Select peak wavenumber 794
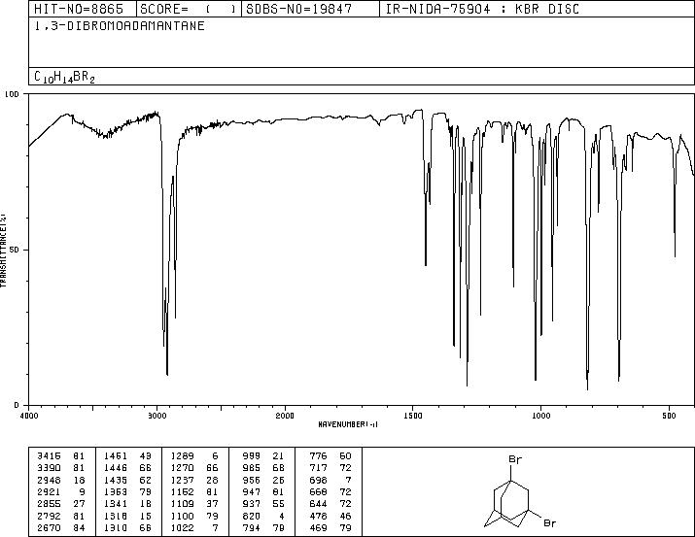695x537 pixels. [252, 527]
